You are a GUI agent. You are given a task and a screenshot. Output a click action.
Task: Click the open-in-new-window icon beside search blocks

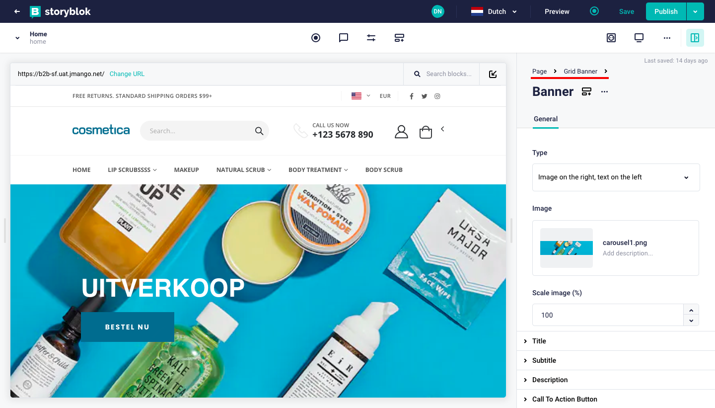point(493,74)
